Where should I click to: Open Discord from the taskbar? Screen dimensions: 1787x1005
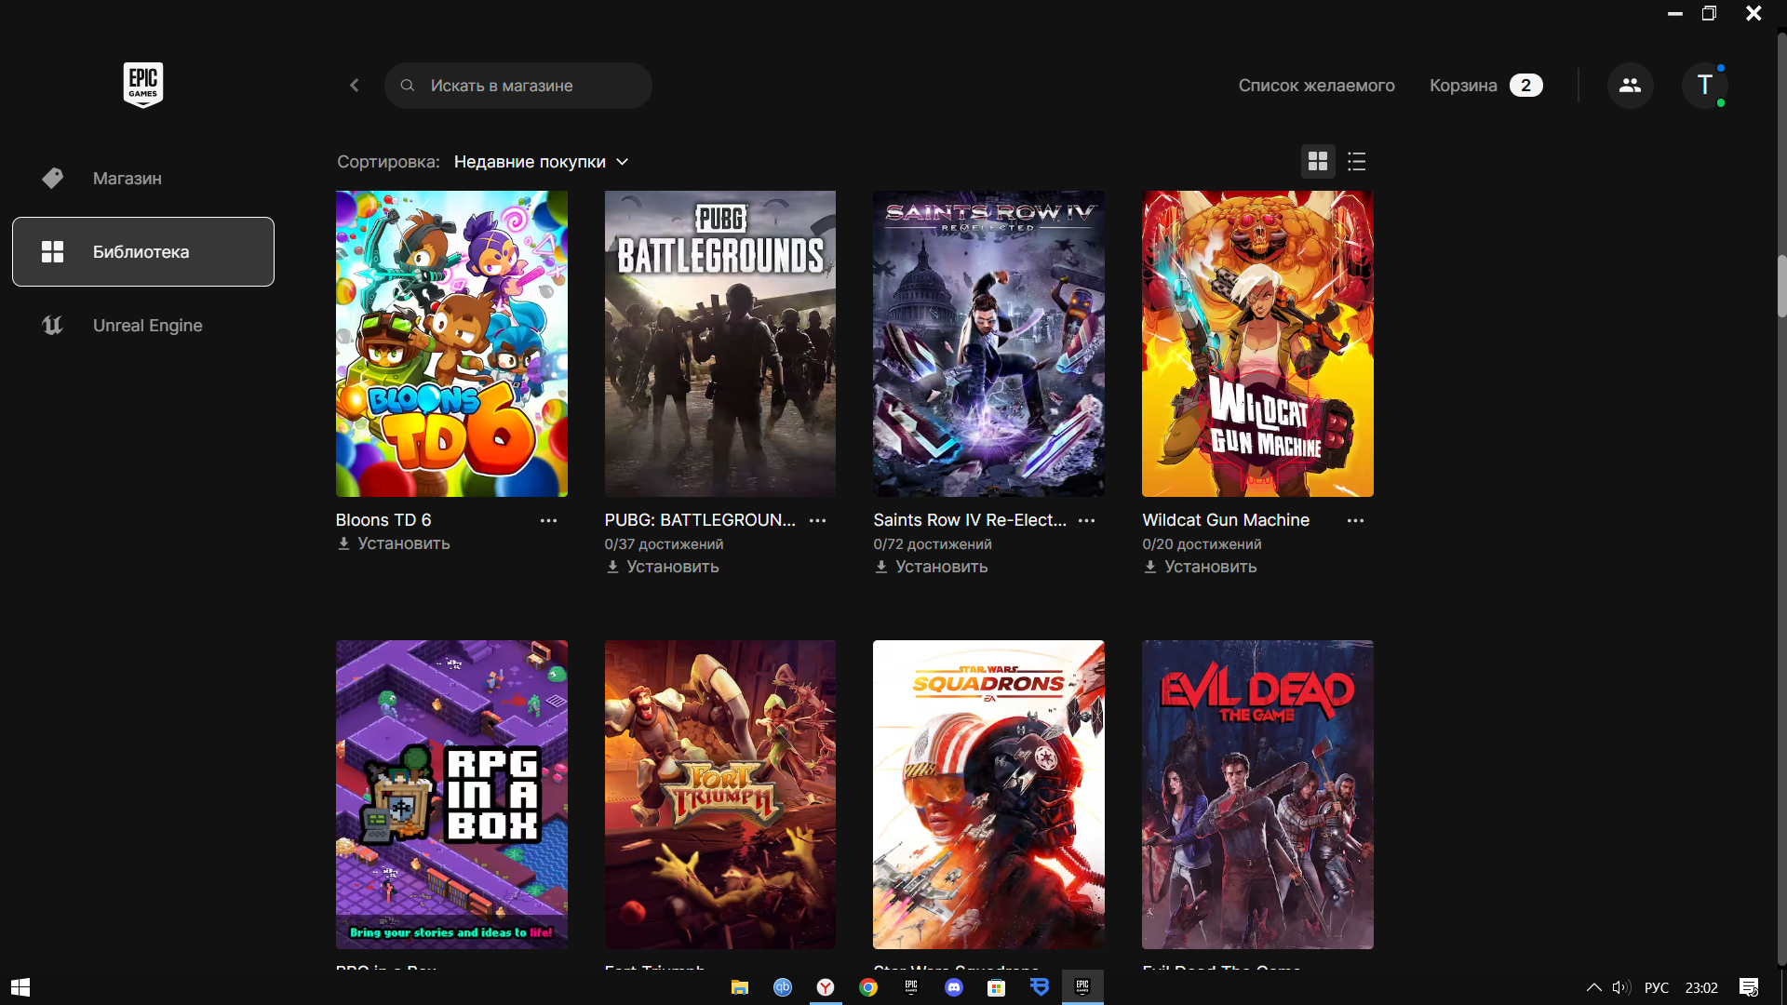tap(954, 987)
